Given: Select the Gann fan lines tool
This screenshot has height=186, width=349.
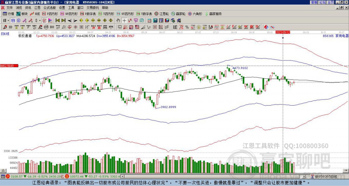Looking at the screenshot, I should point(125,27).
